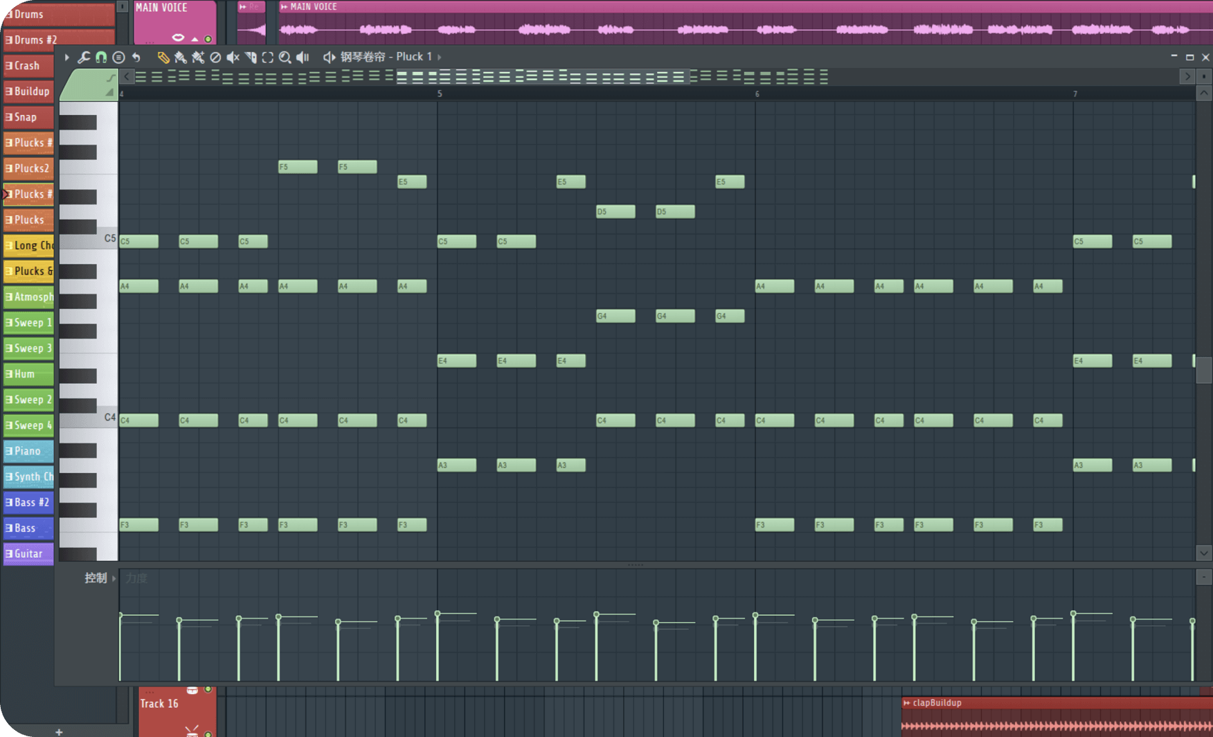
Task: Select the Mute tool speaker icon
Action: click(x=233, y=57)
